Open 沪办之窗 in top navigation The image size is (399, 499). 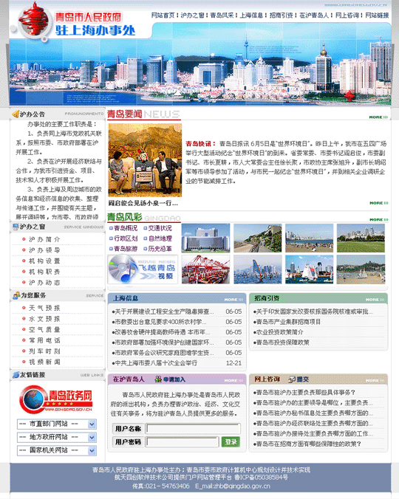pyautogui.click(x=192, y=16)
